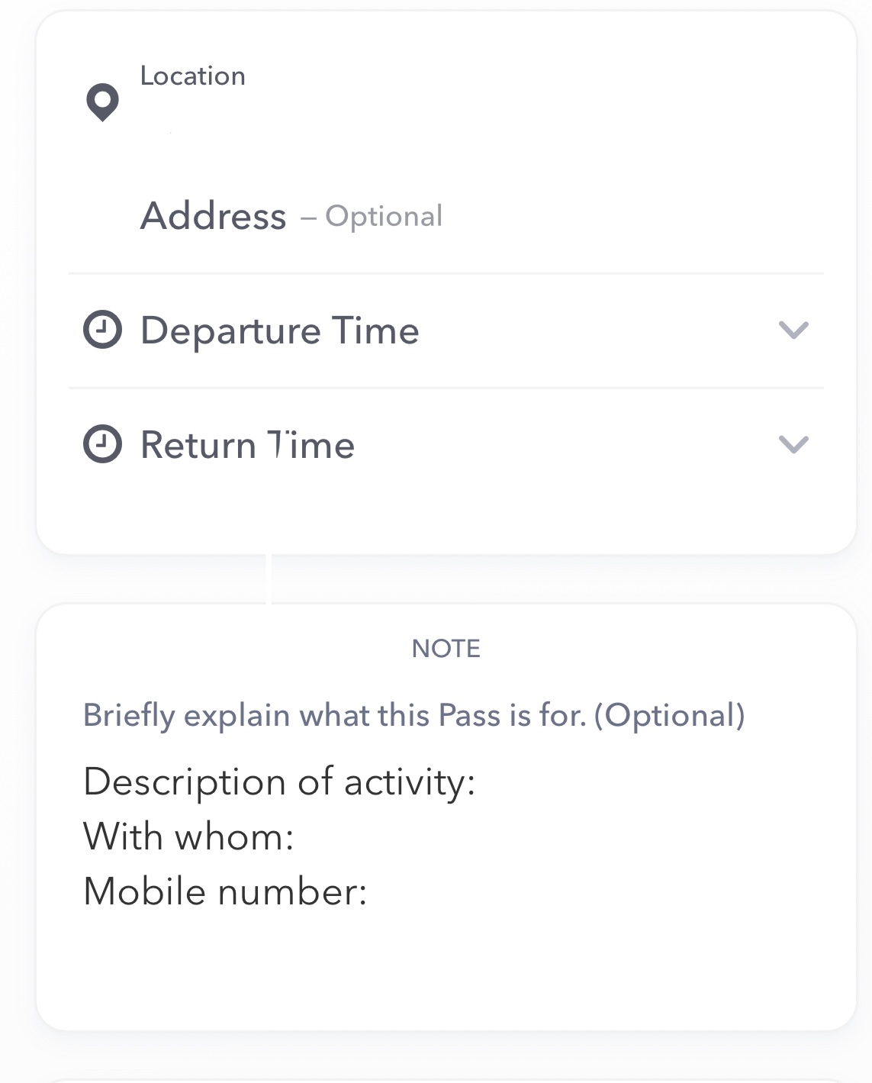
Task: Tap the Location field label
Action: 193,76
